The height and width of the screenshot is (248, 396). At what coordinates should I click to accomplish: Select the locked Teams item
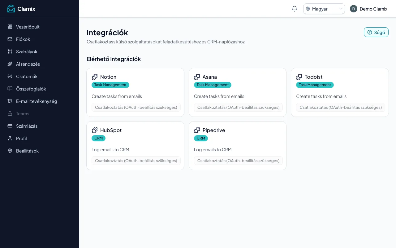tap(40, 113)
